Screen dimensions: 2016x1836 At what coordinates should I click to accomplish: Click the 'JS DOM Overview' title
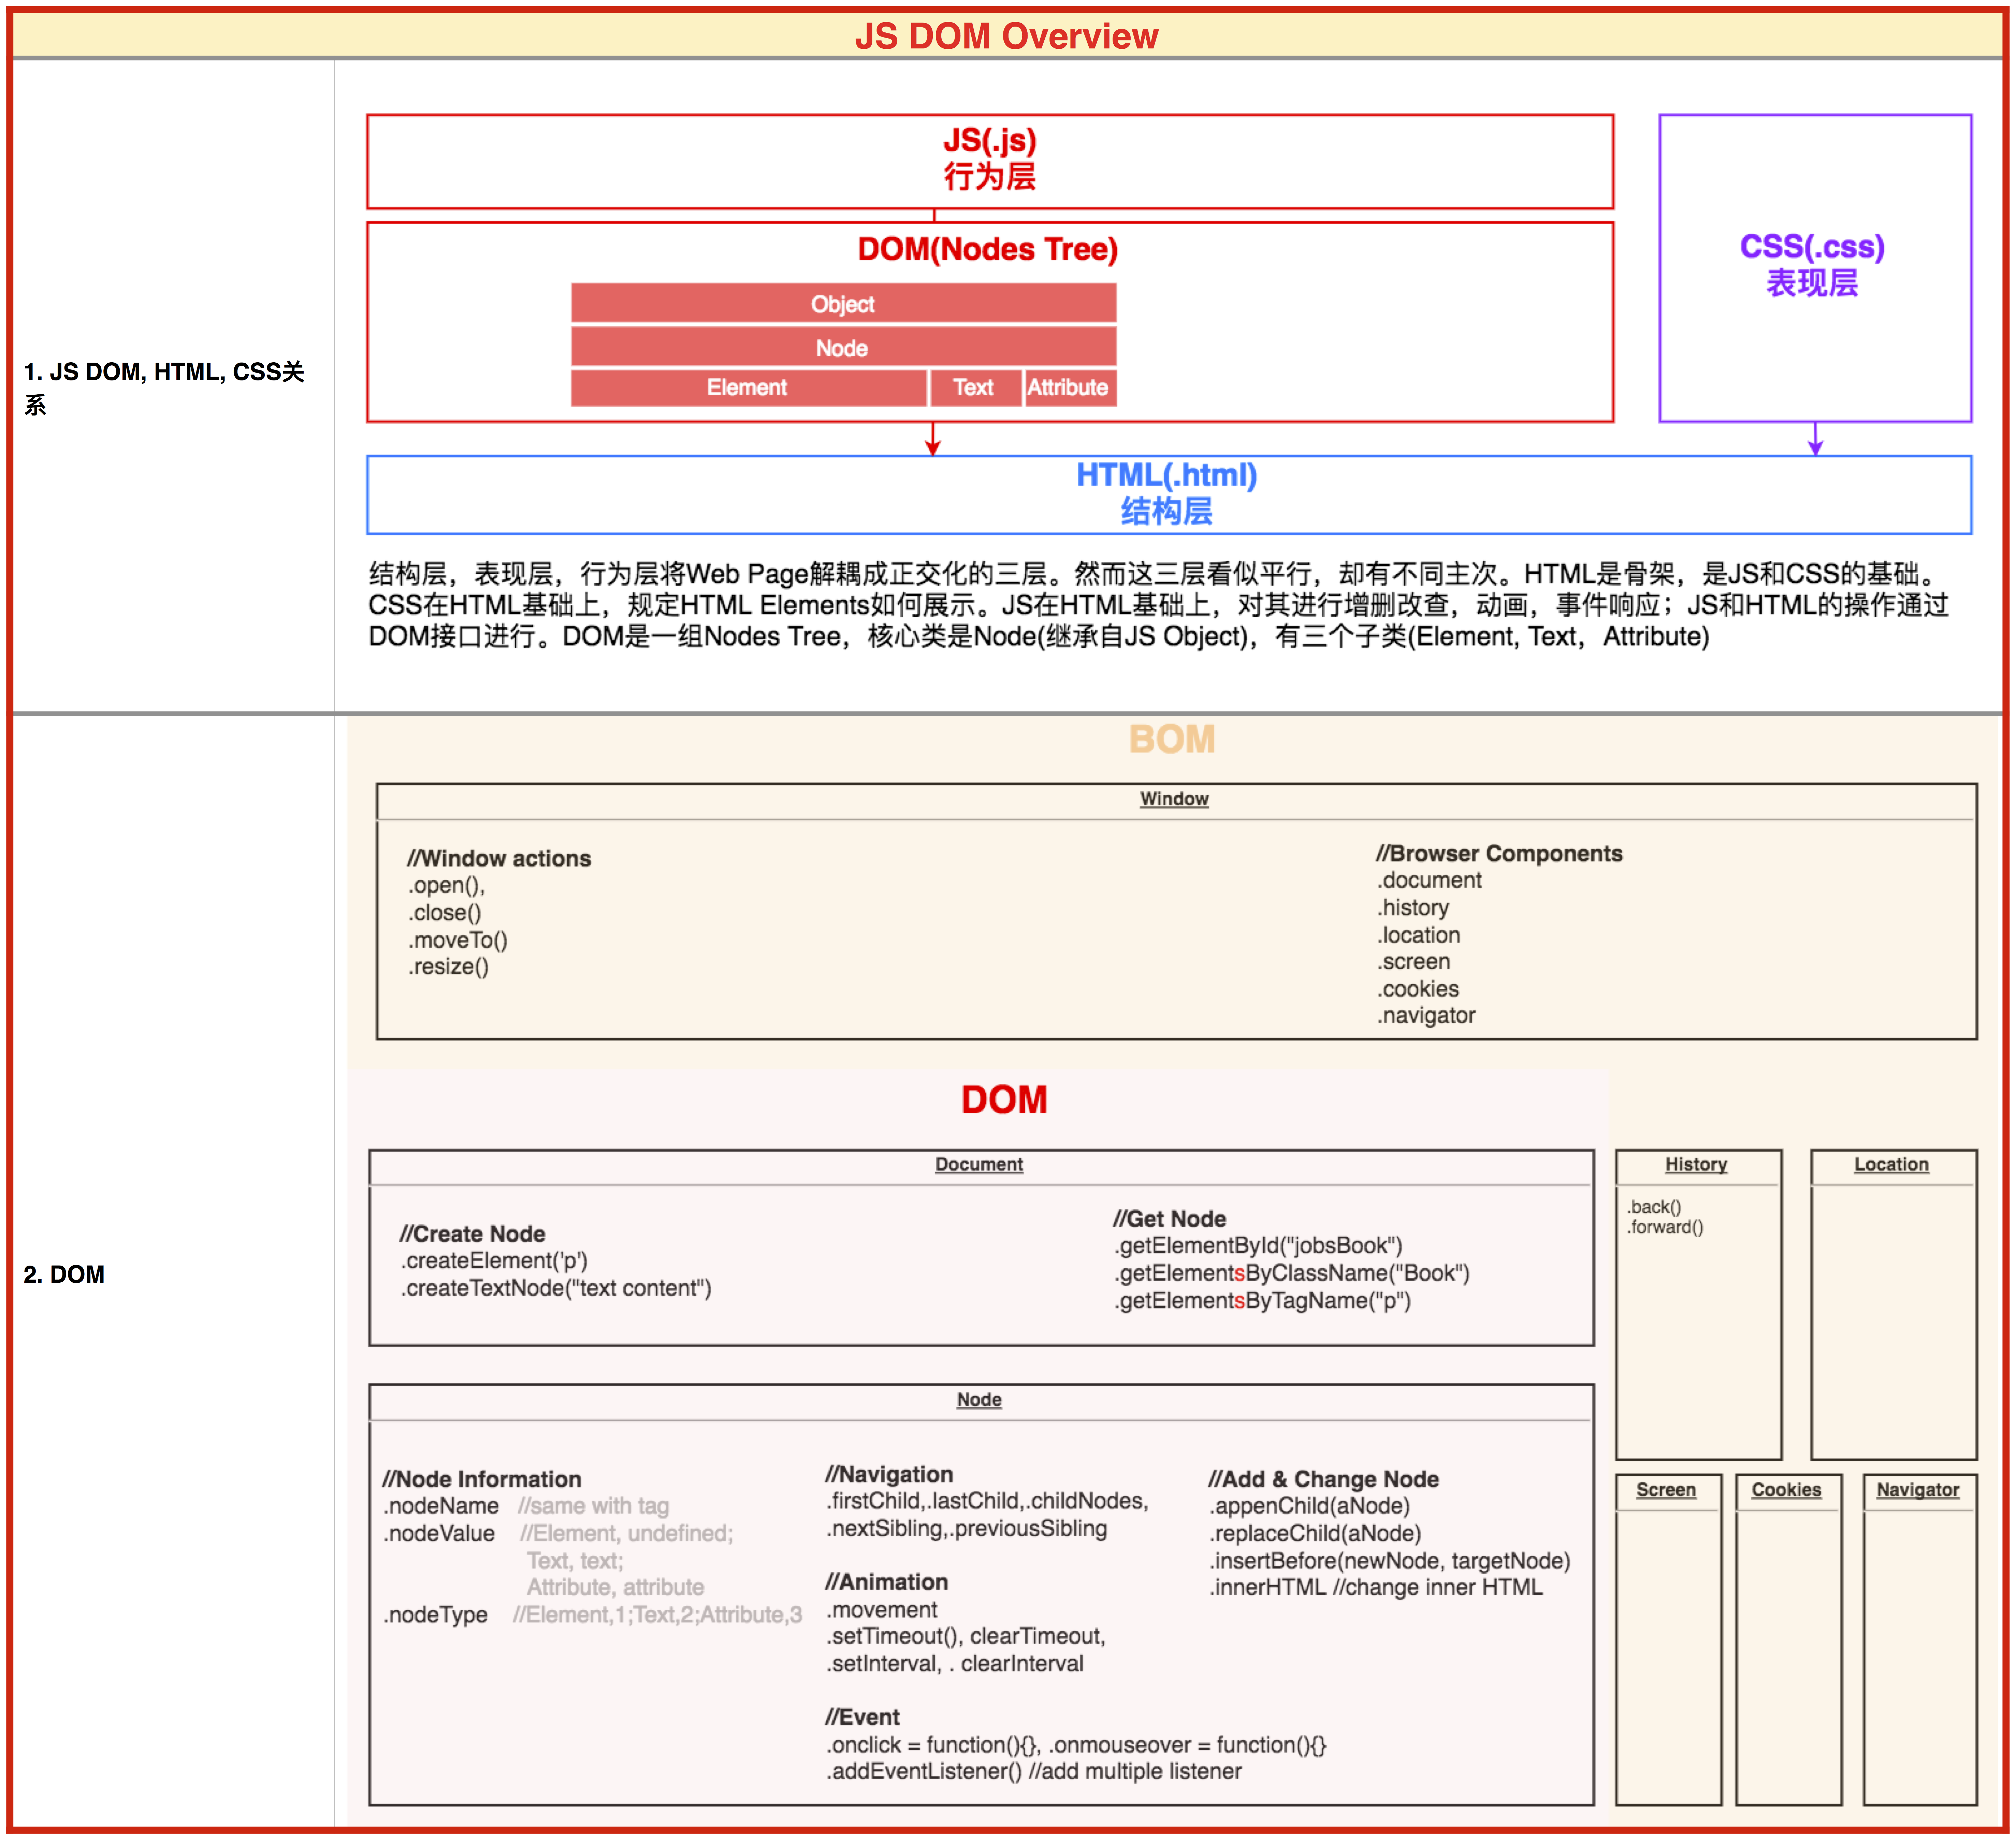point(1006,36)
